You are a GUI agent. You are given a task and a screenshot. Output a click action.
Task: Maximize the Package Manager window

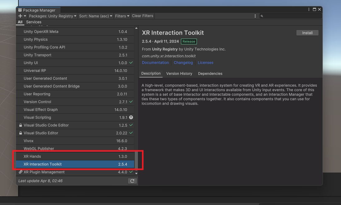314,9
